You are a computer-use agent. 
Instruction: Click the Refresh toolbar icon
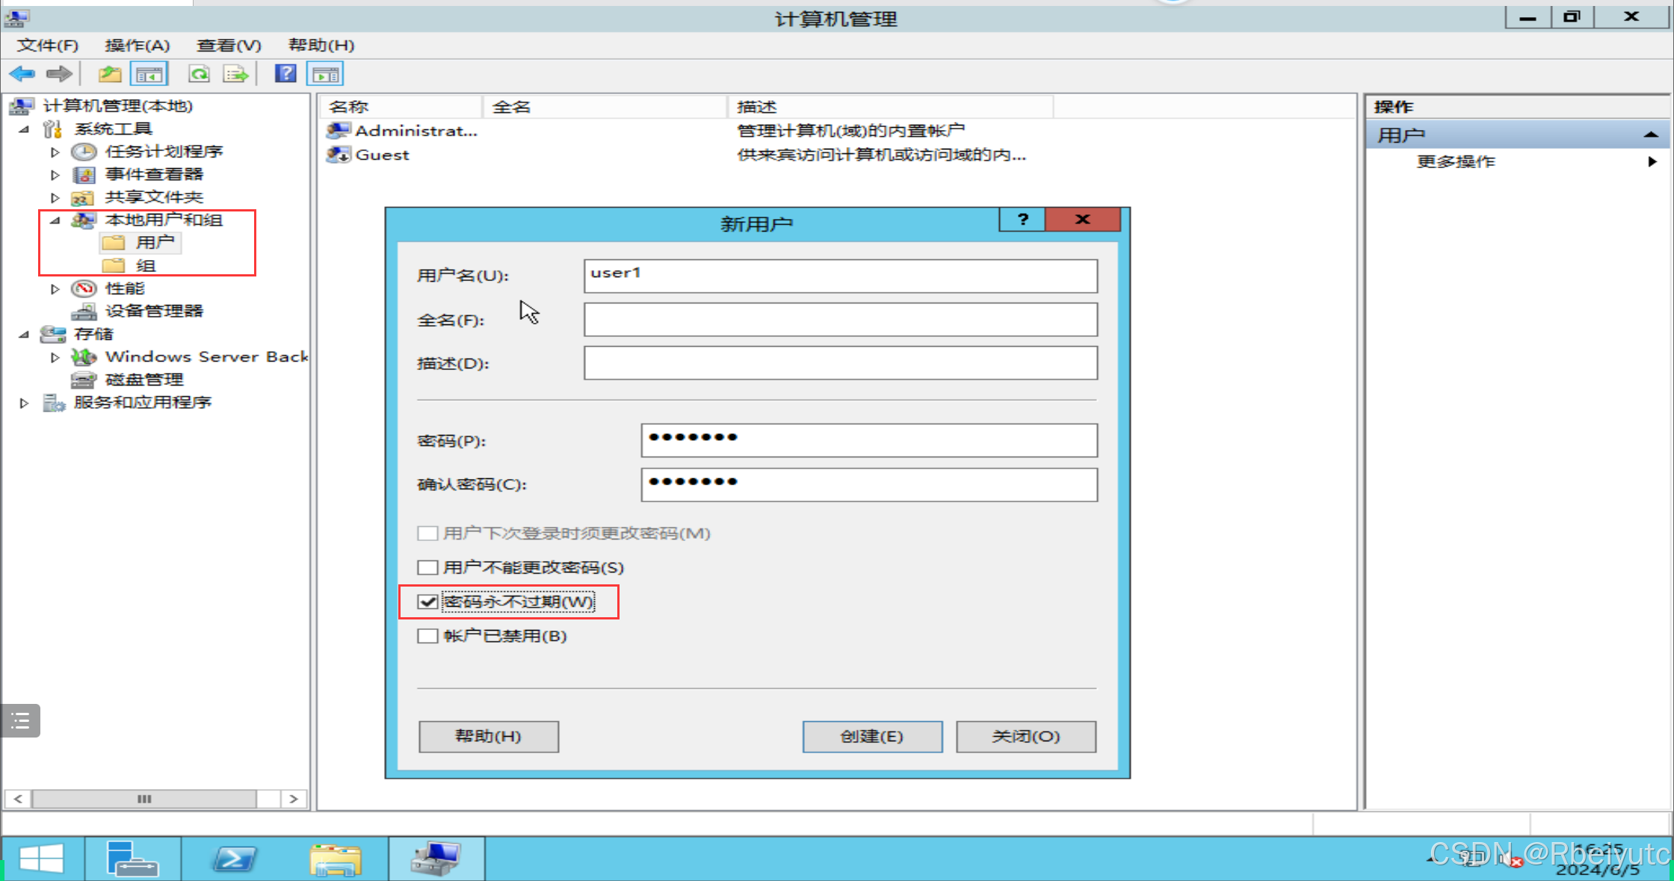coord(199,74)
